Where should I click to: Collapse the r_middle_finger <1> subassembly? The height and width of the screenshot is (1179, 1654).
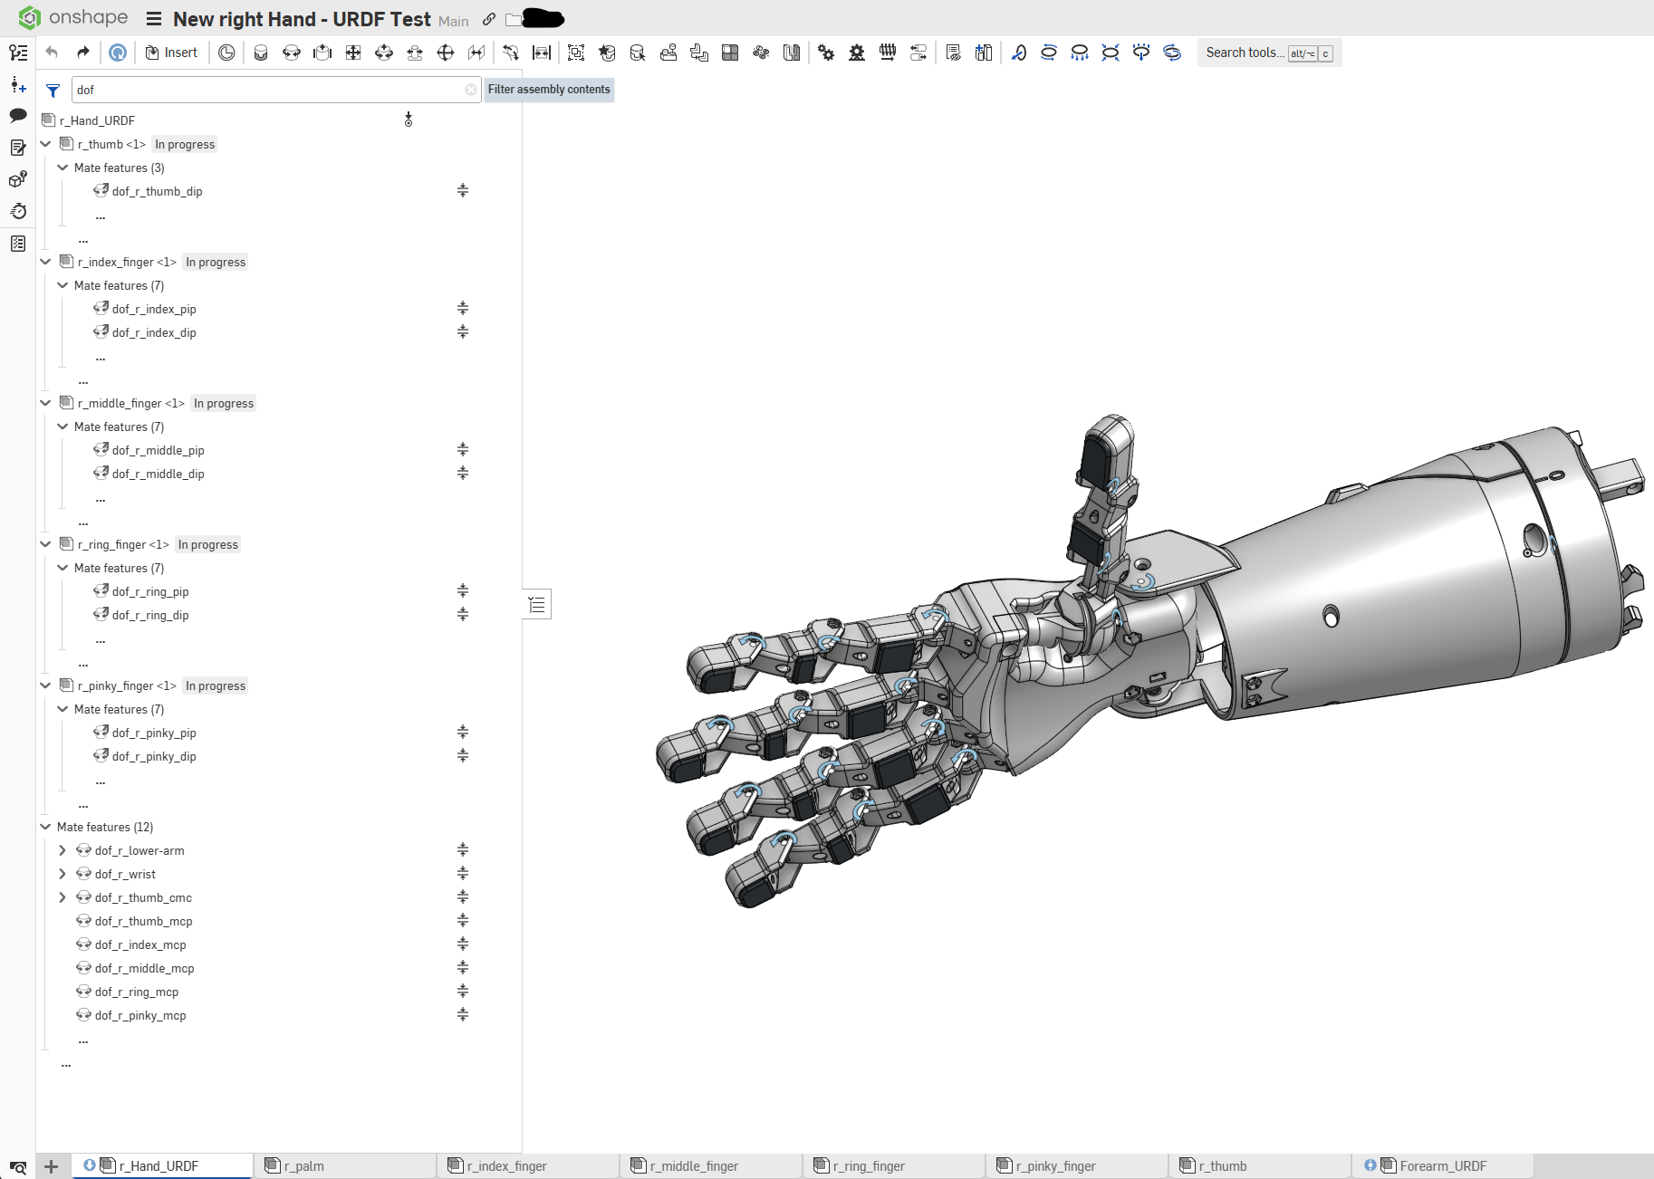45,403
